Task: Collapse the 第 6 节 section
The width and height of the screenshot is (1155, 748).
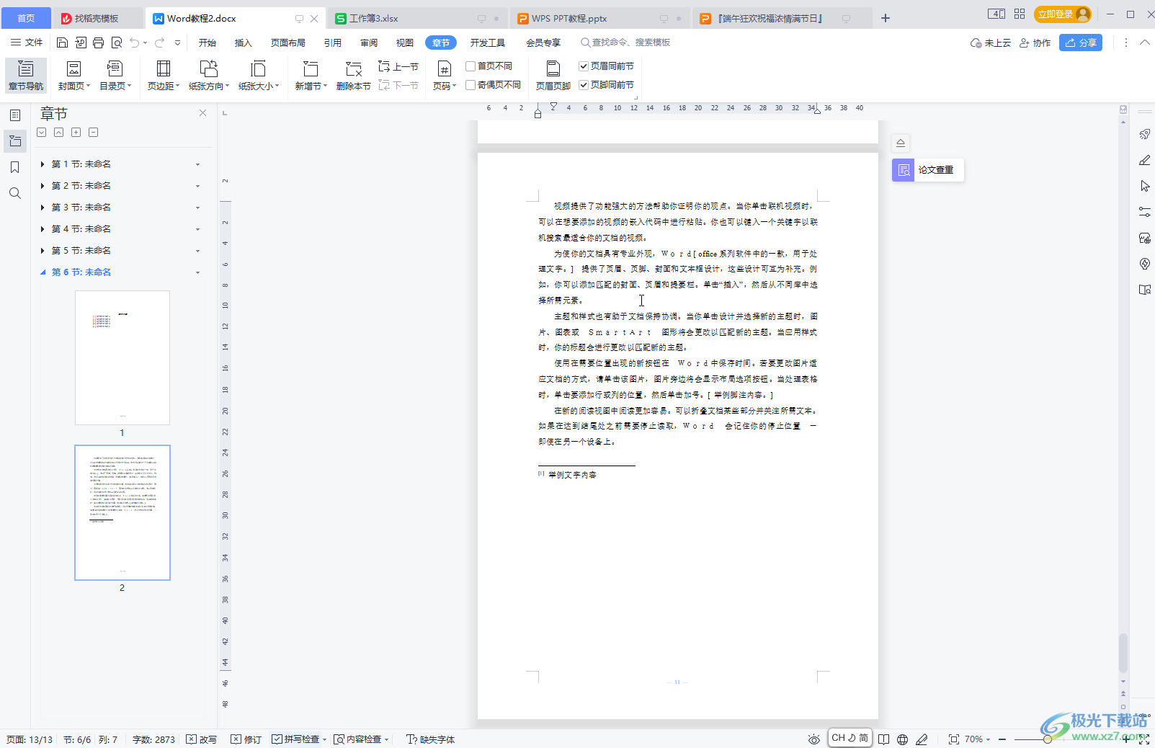Action: (43, 272)
